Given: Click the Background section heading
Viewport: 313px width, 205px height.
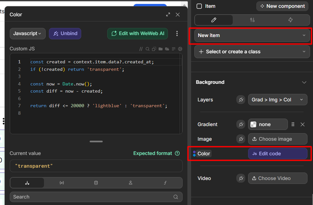Looking at the screenshot, I should [x=210, y=82].
